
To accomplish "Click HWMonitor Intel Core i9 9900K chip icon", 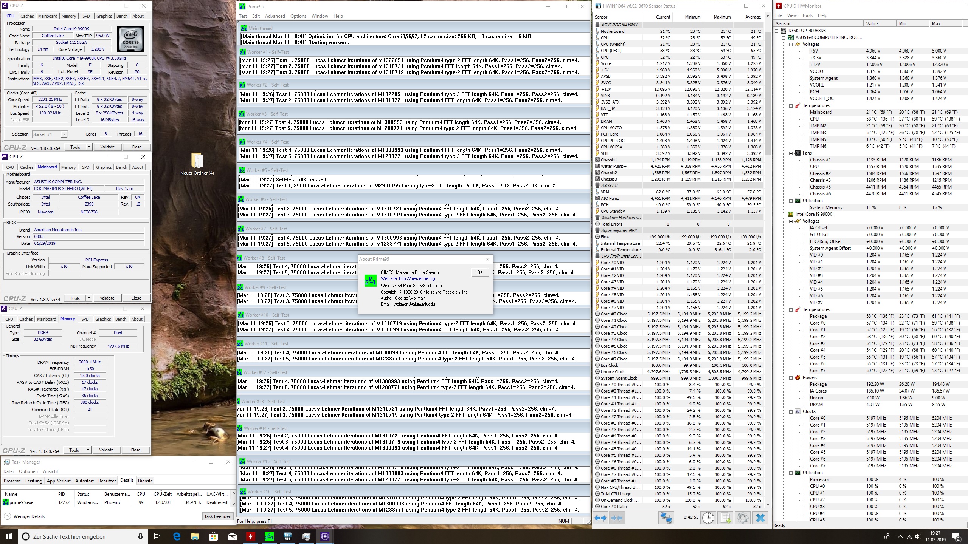I will click(791, 214).
